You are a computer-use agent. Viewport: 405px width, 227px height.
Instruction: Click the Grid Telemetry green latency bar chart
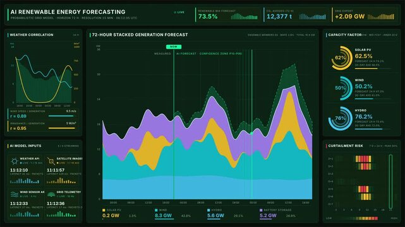tap(61, 214)
